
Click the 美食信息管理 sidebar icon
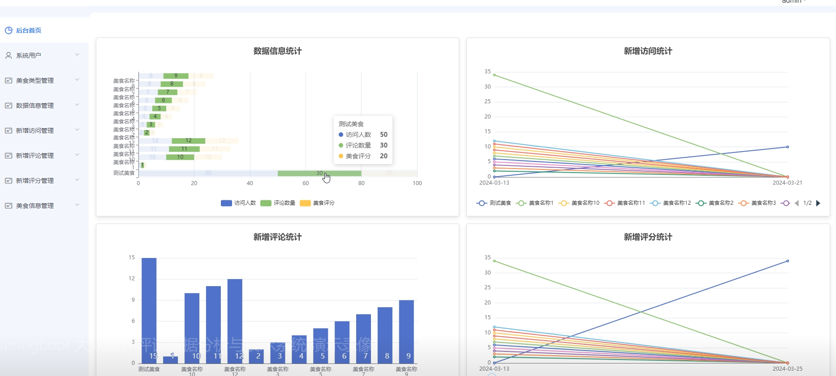point(9,206)
